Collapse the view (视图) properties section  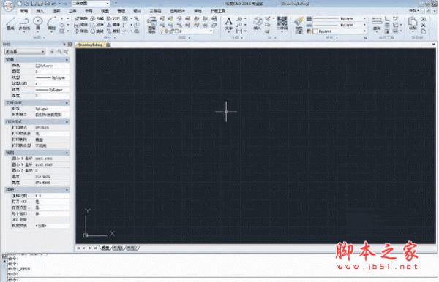coord(67,153)
